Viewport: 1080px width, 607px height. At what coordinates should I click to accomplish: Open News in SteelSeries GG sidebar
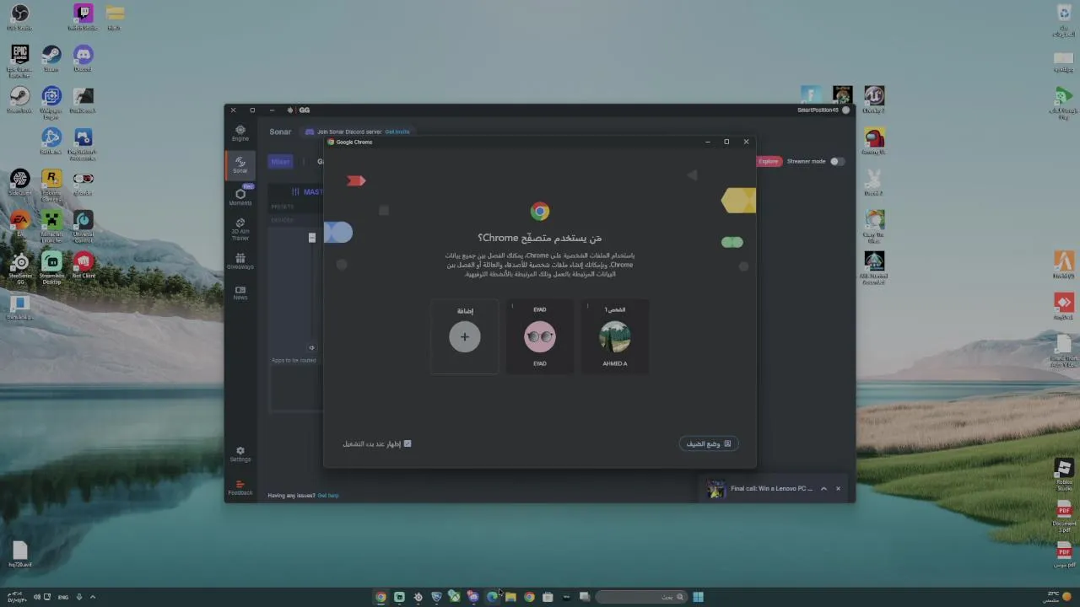click(240, 293)
